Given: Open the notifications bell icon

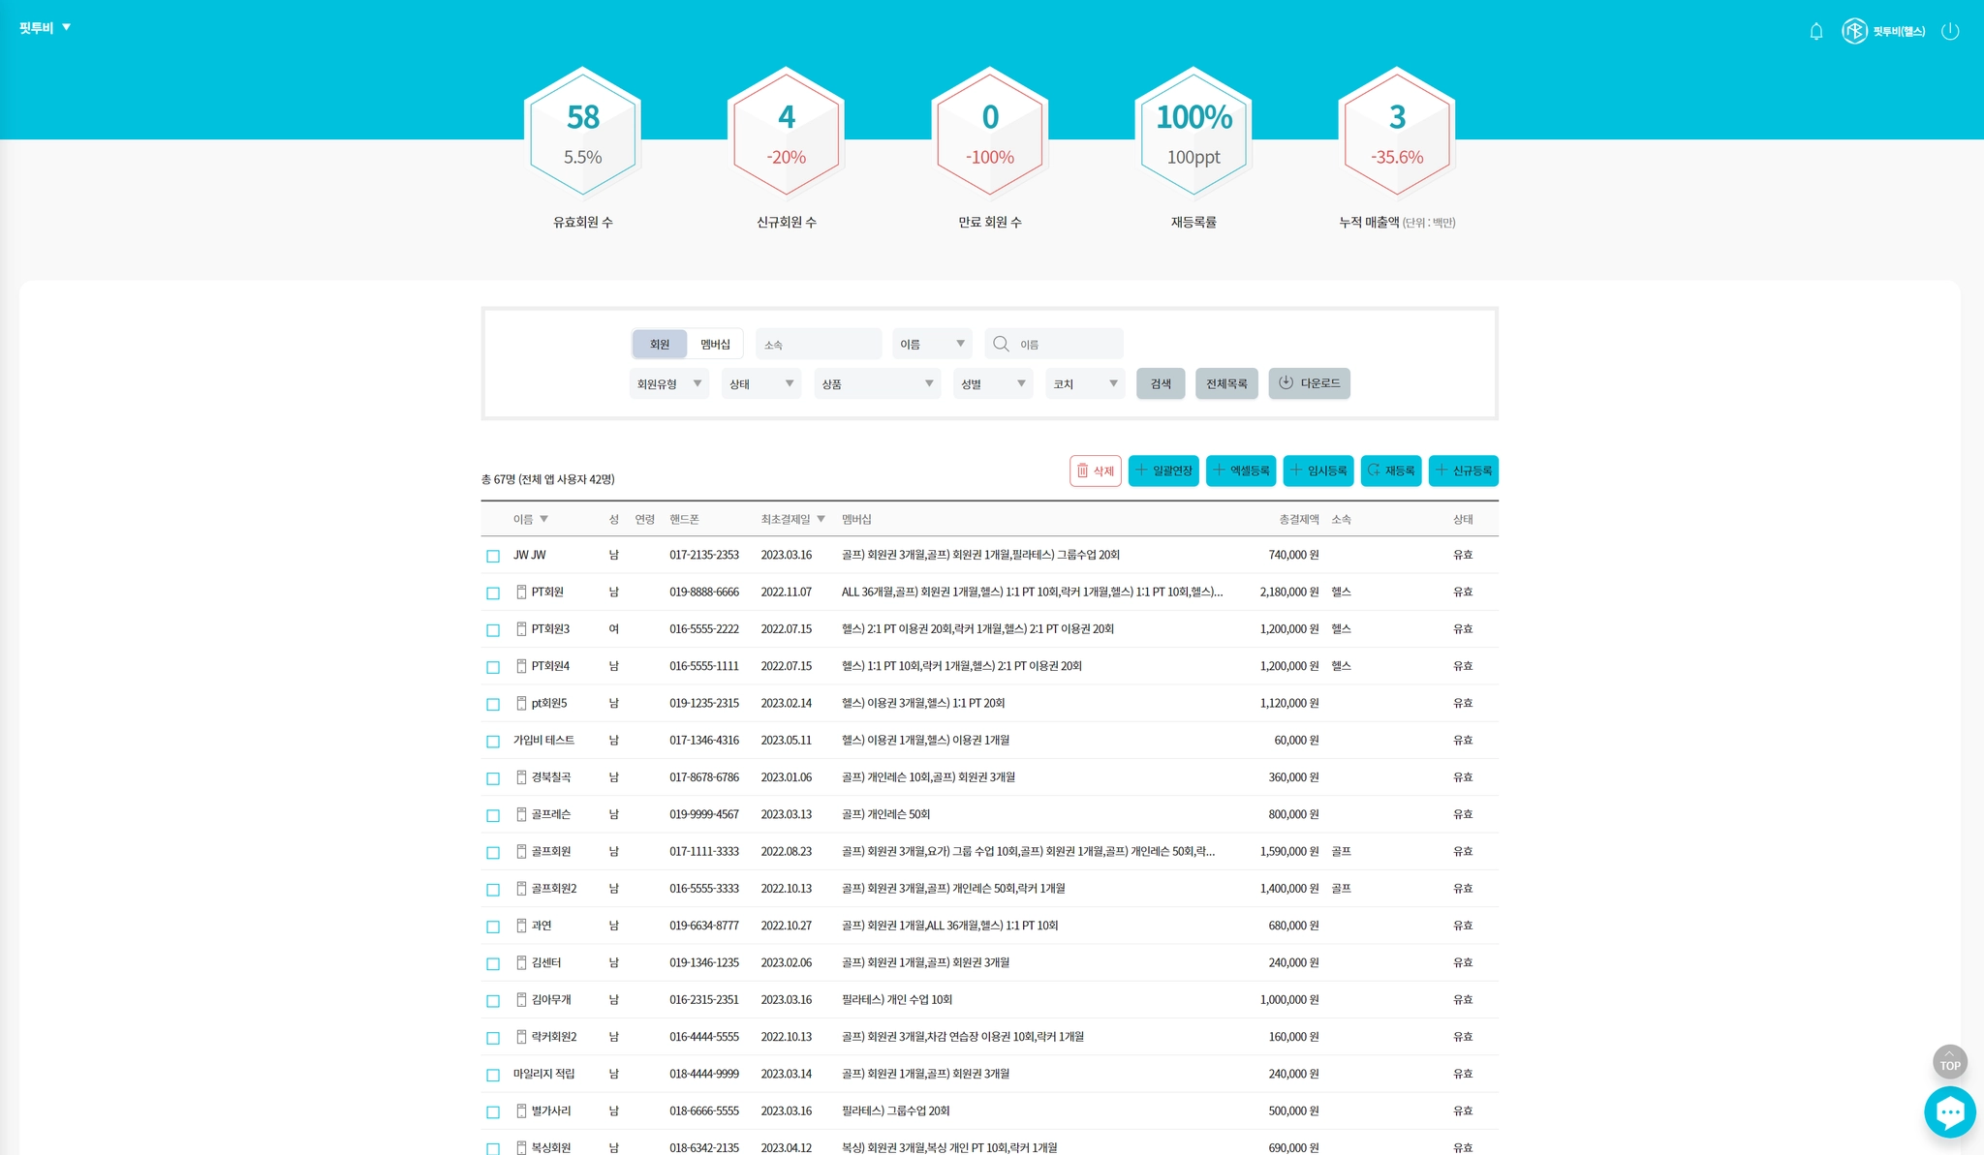Looking at the screenshot, I should (1816, 31).
